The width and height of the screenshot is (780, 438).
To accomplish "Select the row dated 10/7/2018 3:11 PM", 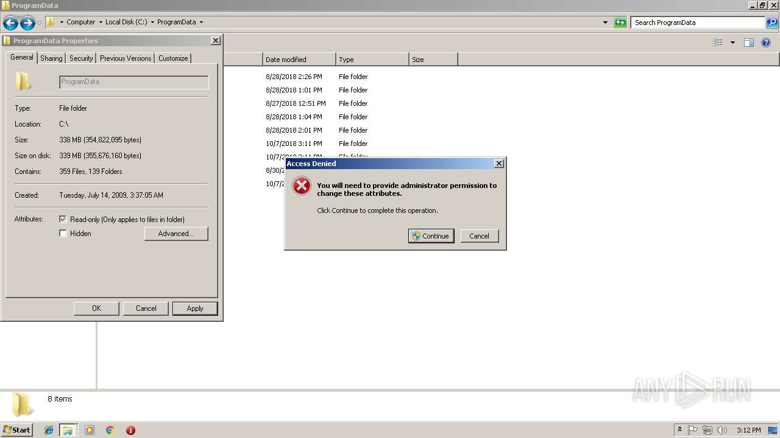I will tap(317, 144).
